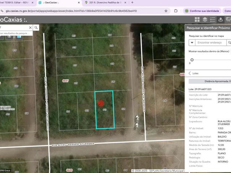Image resolution: width=231 pixels, height=173 pixels.
Task: Click the Topografia value PLANO
Action: coord(222,153)
